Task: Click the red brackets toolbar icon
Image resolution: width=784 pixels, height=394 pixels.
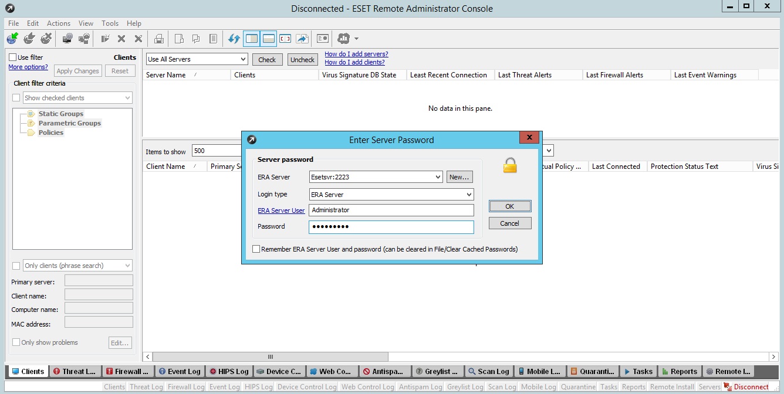Action: pyautogui.click(x=285, y=39)
